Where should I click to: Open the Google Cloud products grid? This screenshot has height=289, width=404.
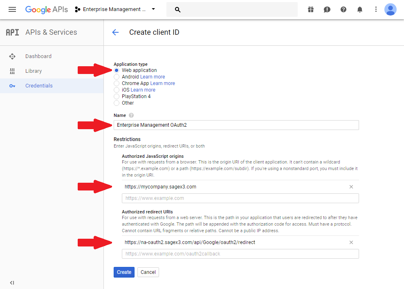coord(311,9)
